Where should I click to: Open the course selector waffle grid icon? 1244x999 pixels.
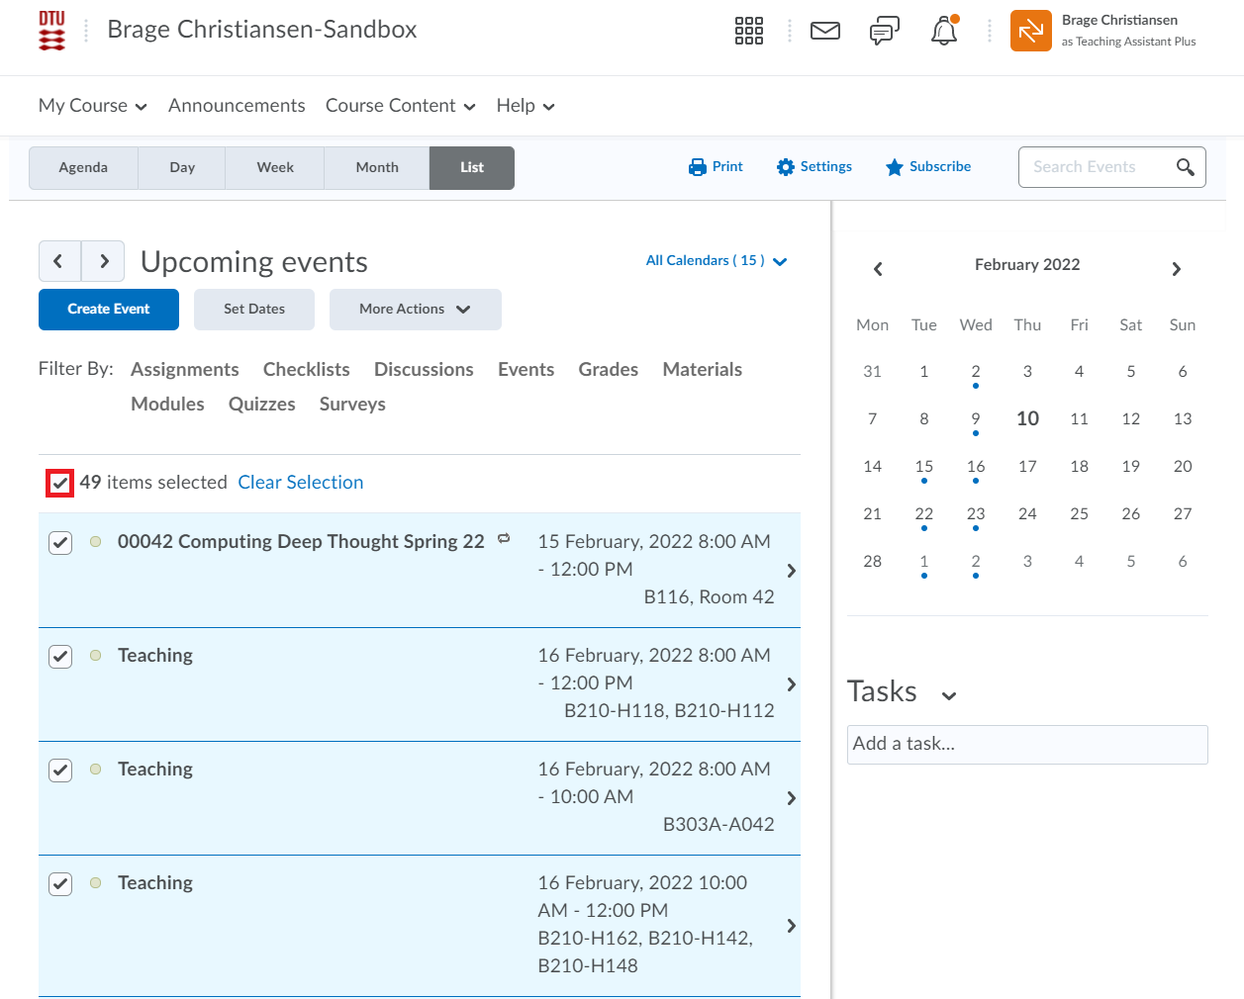coord(748,31)
